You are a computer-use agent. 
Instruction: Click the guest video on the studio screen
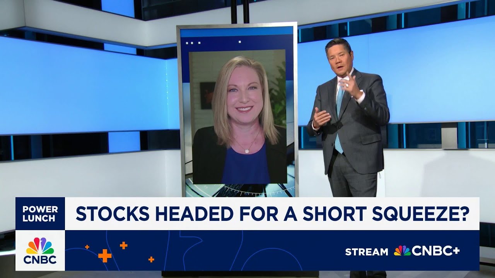[x=237, y=117]
